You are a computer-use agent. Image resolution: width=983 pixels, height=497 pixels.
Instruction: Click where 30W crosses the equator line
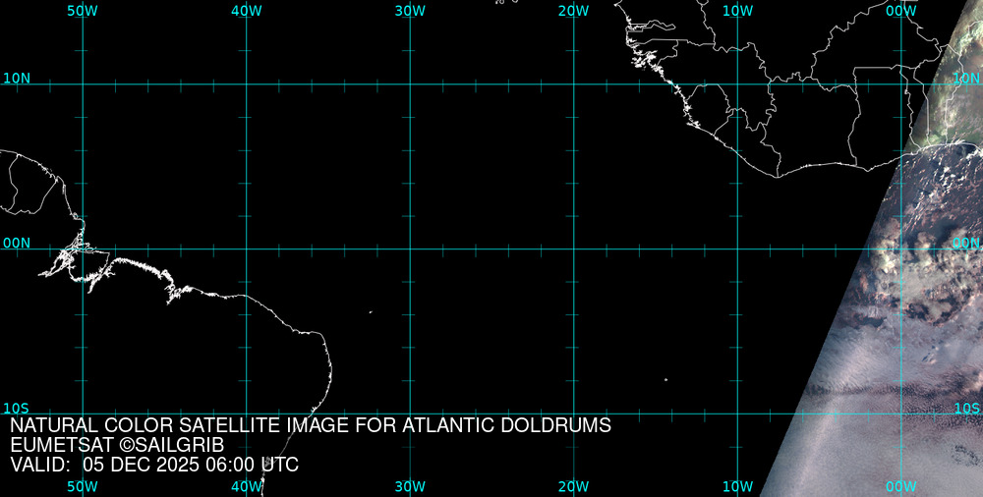click(x=410, y=248)
